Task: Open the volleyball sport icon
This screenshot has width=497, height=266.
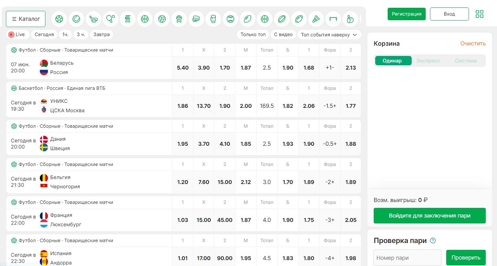Action: point(162,19)
